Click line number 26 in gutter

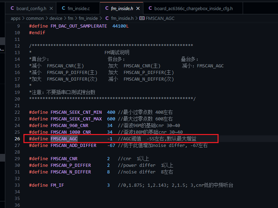tap(17, 139)
